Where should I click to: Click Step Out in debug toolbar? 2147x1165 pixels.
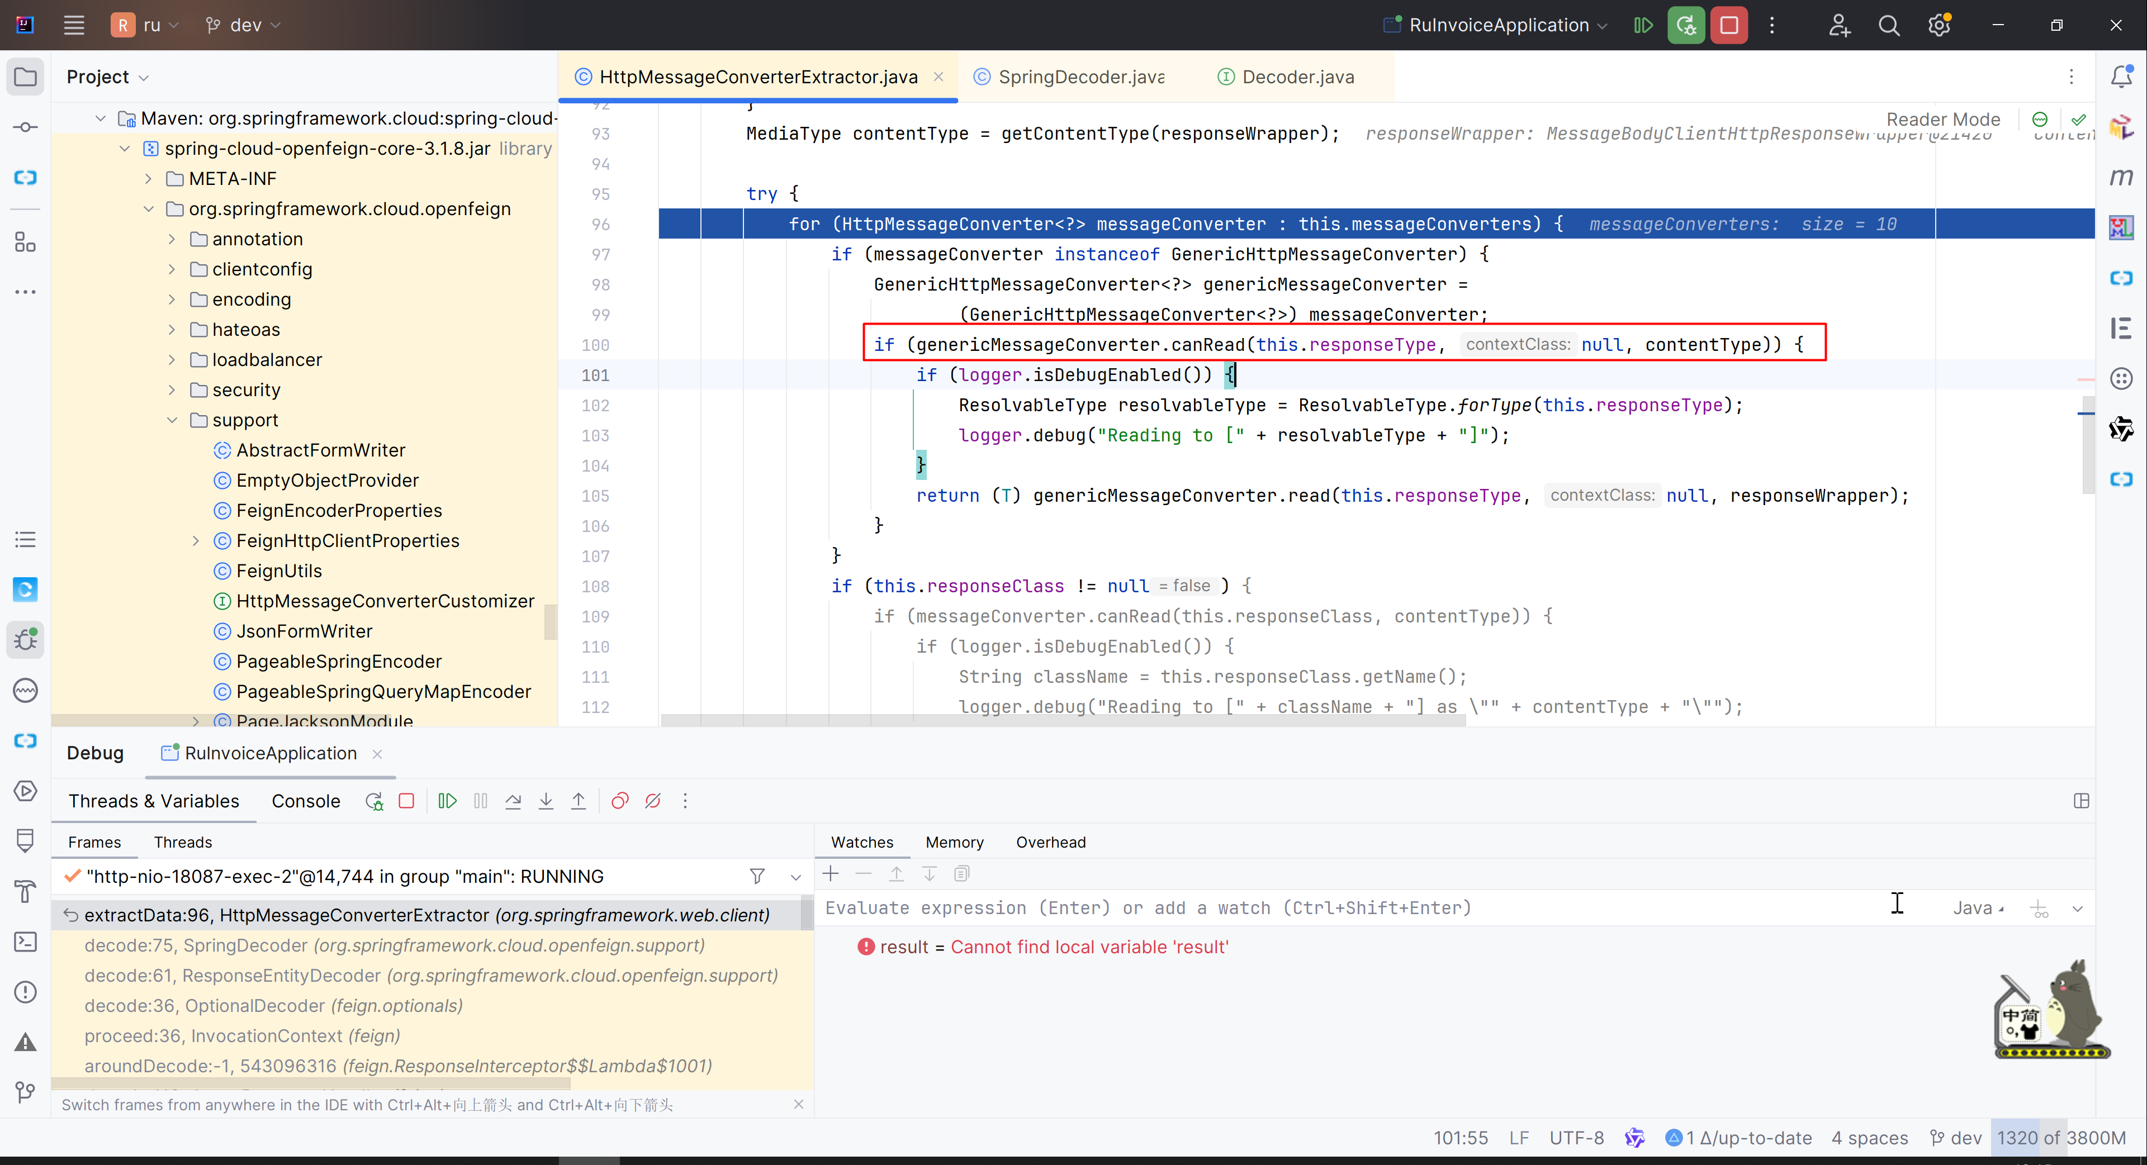coord(579,801)
